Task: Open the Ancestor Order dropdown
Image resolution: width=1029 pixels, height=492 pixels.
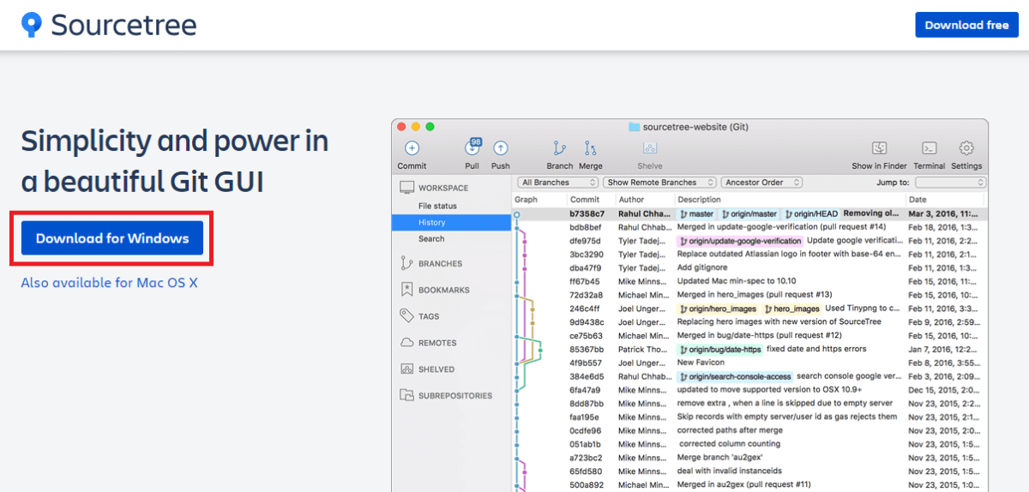Action: 762,183
